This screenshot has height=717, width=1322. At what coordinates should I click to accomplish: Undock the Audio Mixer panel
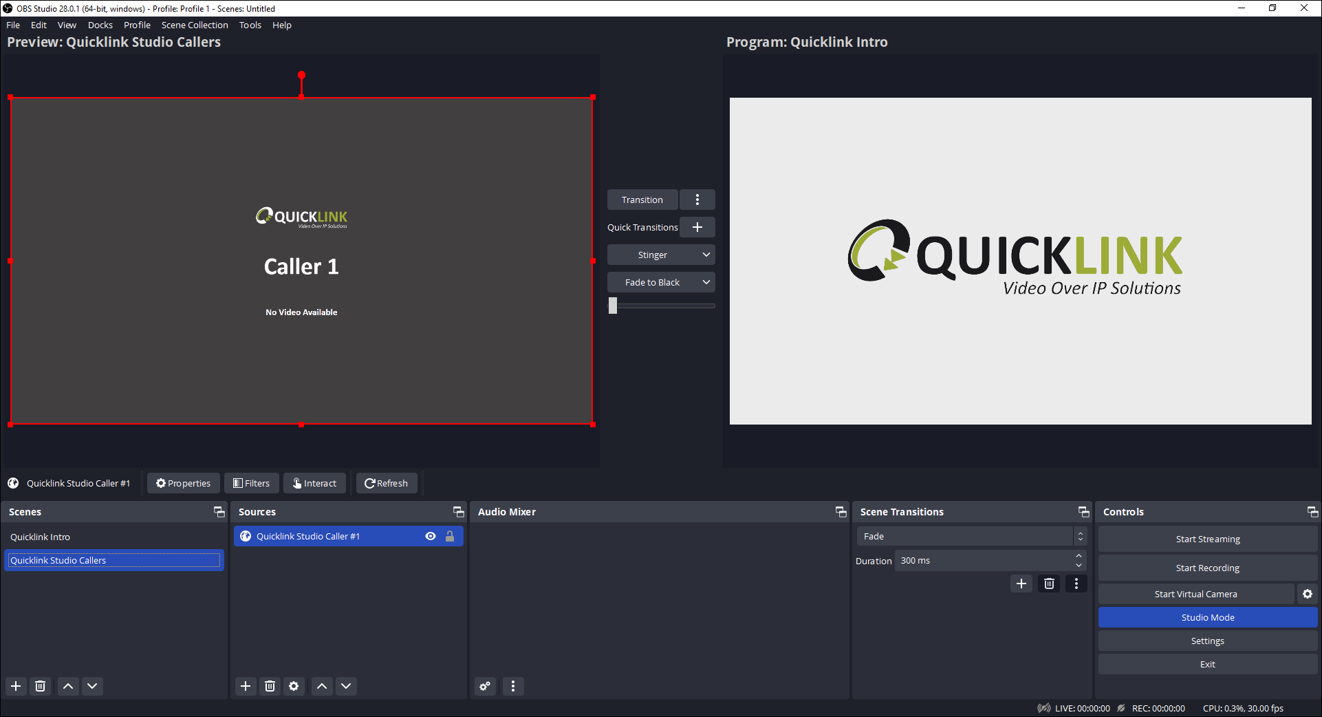coord(841,511)
